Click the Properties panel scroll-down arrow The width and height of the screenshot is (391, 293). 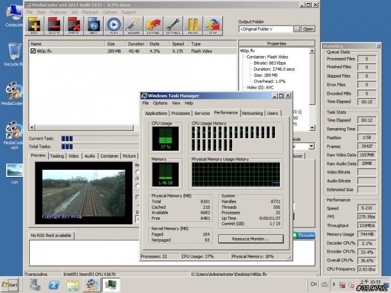[x=312, y=128]
